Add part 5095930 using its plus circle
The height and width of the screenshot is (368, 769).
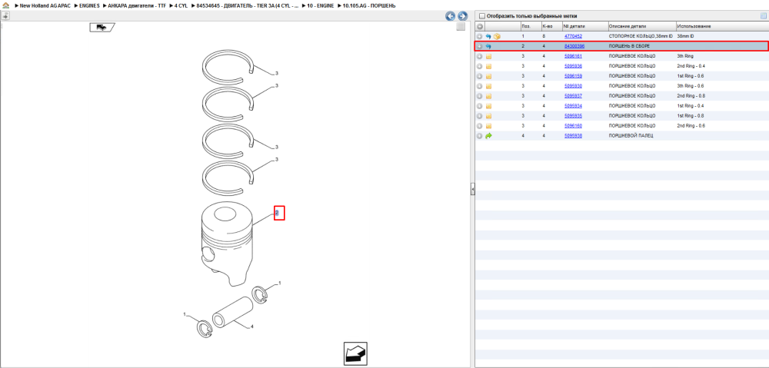point(480,86)
